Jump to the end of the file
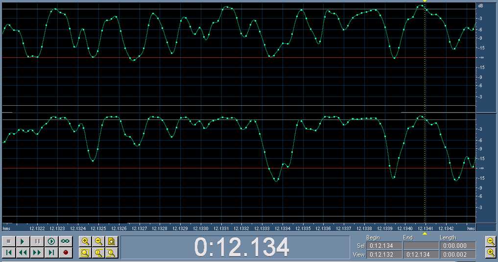498x262 pixels. (x=51, y=253)
